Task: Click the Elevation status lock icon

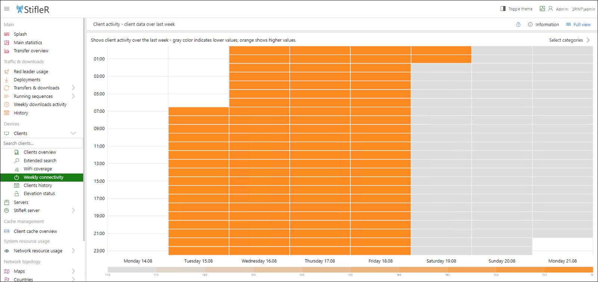Action: (16, 194)
